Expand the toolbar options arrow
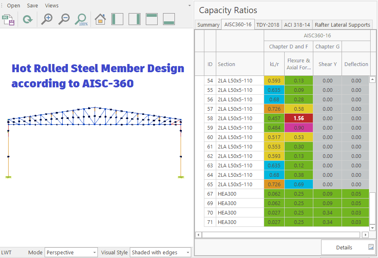This screenshot has width=378, height=258. click(x=189, y=6)
